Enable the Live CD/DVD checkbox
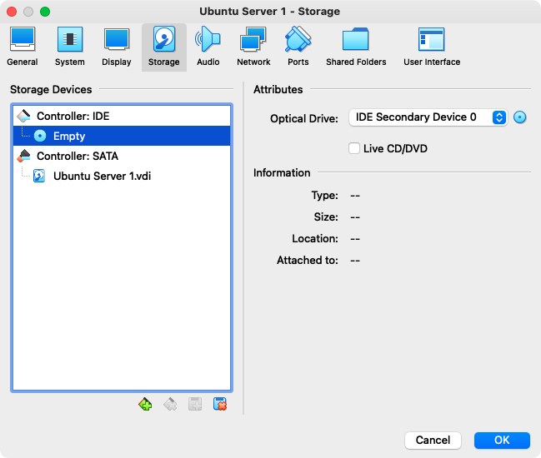The width and height of the screenshot is (541, 458). [356, 148]
